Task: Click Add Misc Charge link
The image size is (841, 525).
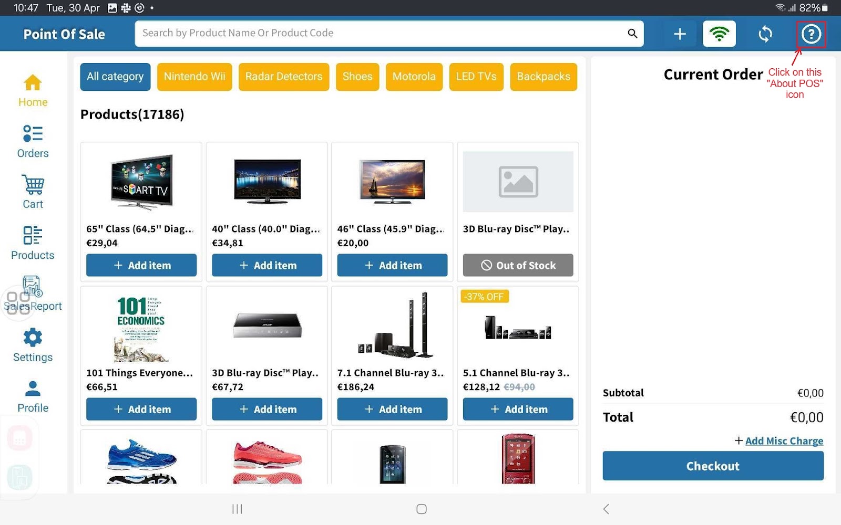Action: point(783,441)
